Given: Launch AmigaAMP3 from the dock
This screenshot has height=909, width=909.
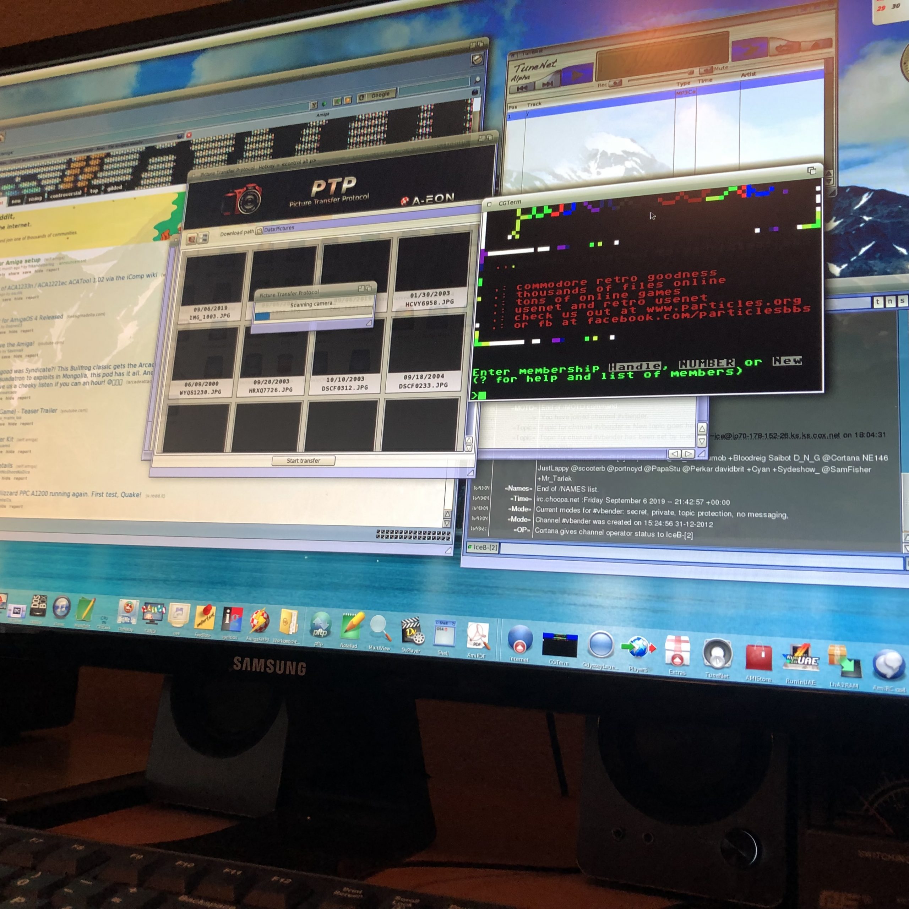Looking at the screenshot, I should (x=259, y=621).
